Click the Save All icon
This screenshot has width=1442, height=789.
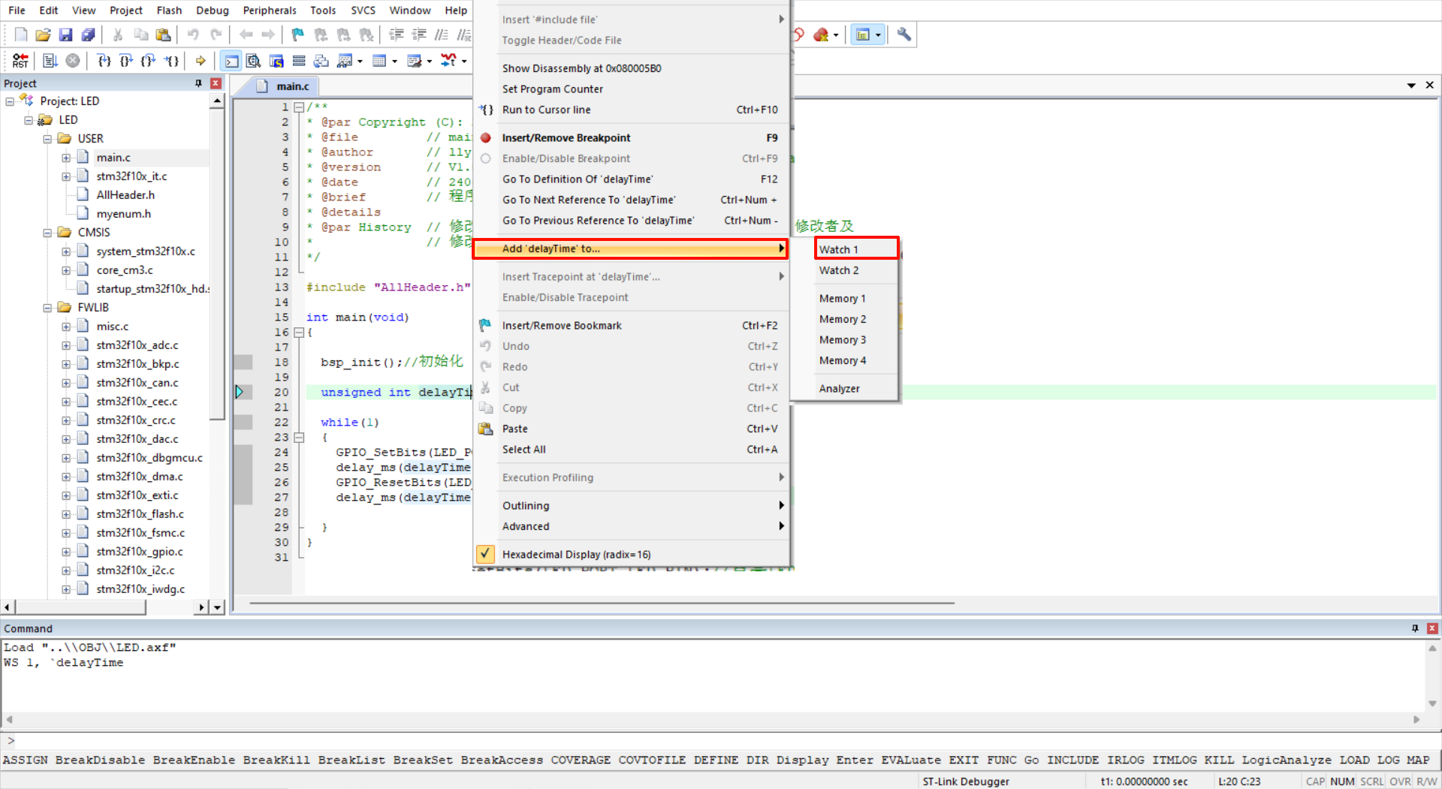(89, 35)
